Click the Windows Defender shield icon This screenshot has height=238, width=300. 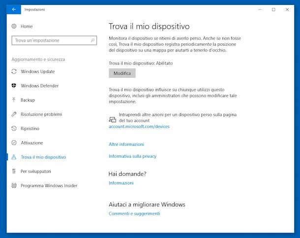(x=14, y=85)
